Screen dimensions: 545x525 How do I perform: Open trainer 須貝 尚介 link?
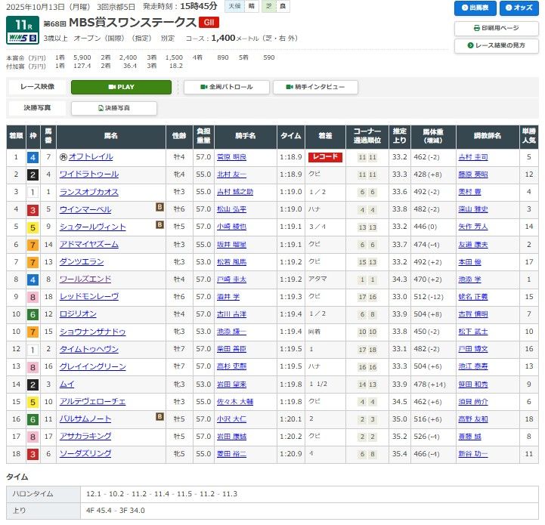[x=473, y=402]
